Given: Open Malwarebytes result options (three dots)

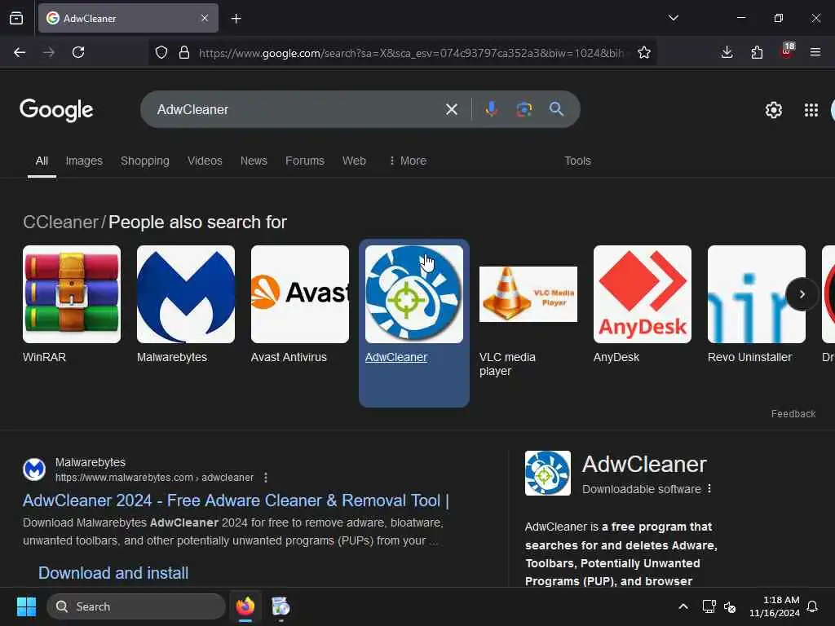Looking at the screenshot, I should tap(266, 478).
